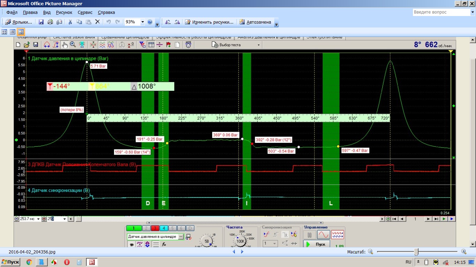This screenshot has width=476, height=267.
Task: Select channel 1 green button
Action: coord(134,228)
